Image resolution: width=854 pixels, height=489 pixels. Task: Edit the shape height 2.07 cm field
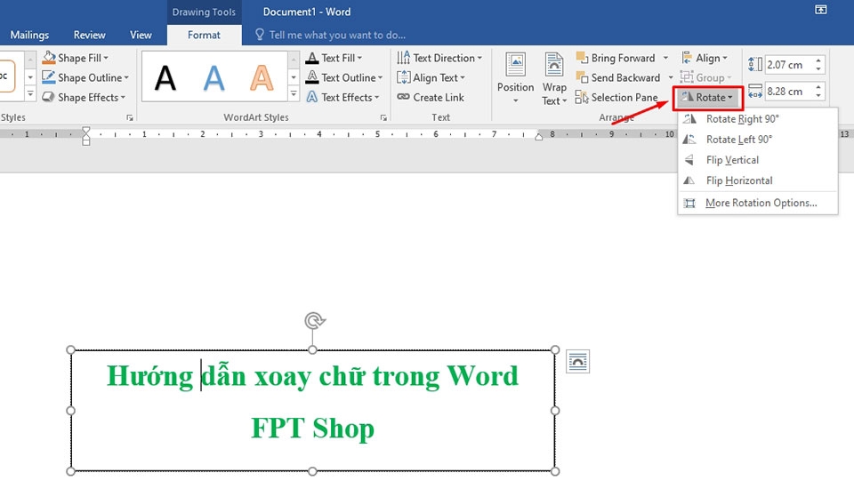click(x=789, y=65)
